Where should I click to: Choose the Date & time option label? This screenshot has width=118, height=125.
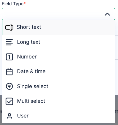pos(31,72)
